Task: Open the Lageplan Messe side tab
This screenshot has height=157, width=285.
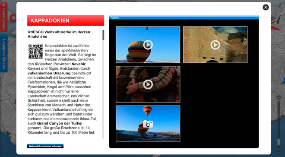Action: click(3, 53)
